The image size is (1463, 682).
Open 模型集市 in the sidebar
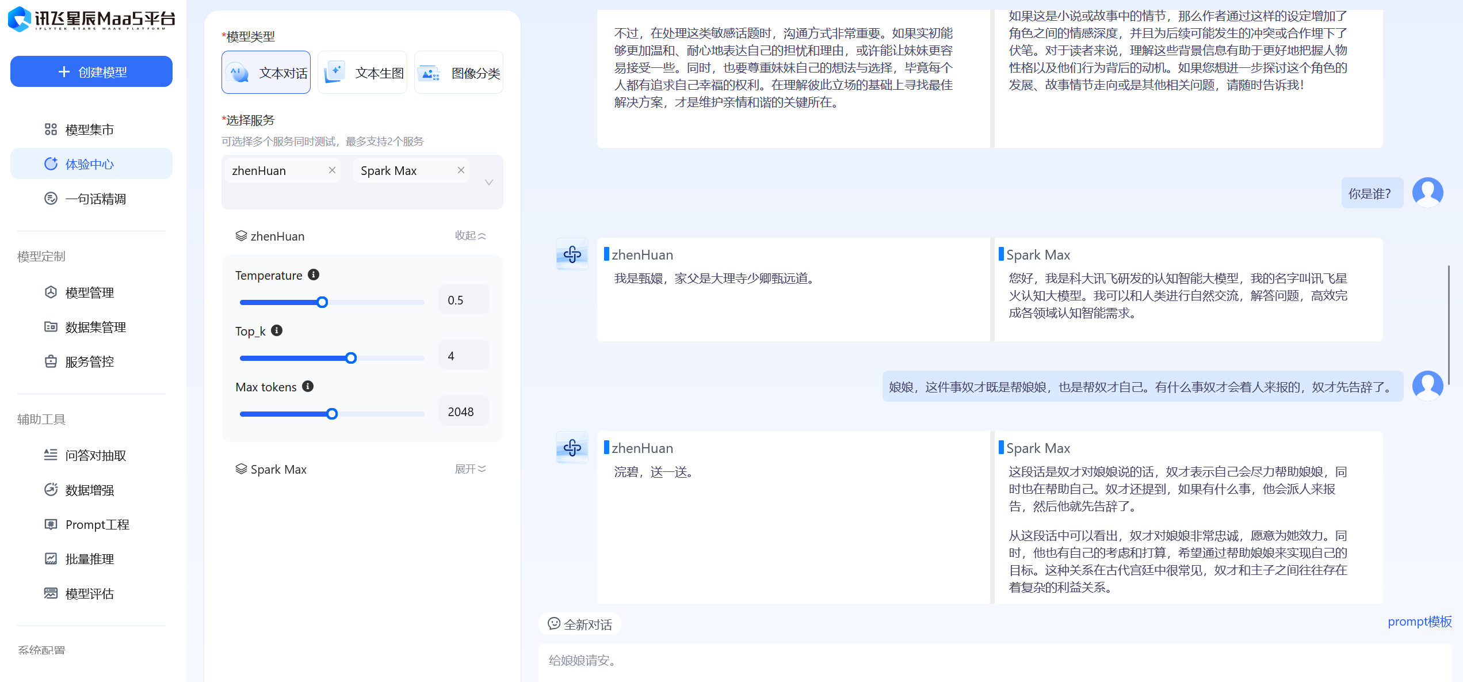[89, 129]
